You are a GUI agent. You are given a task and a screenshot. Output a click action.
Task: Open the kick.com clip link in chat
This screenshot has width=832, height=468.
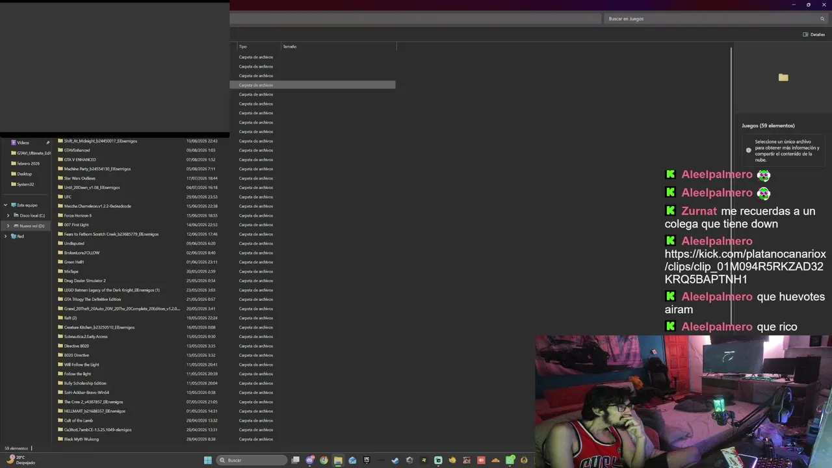pos(745,266)
